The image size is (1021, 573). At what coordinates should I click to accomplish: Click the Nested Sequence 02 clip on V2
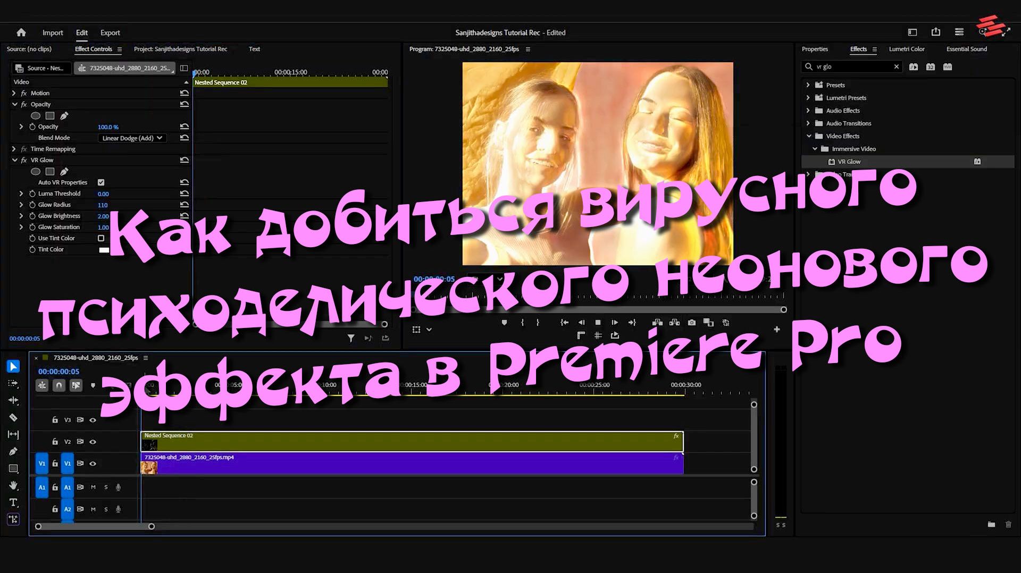click(x=372, y=441)
